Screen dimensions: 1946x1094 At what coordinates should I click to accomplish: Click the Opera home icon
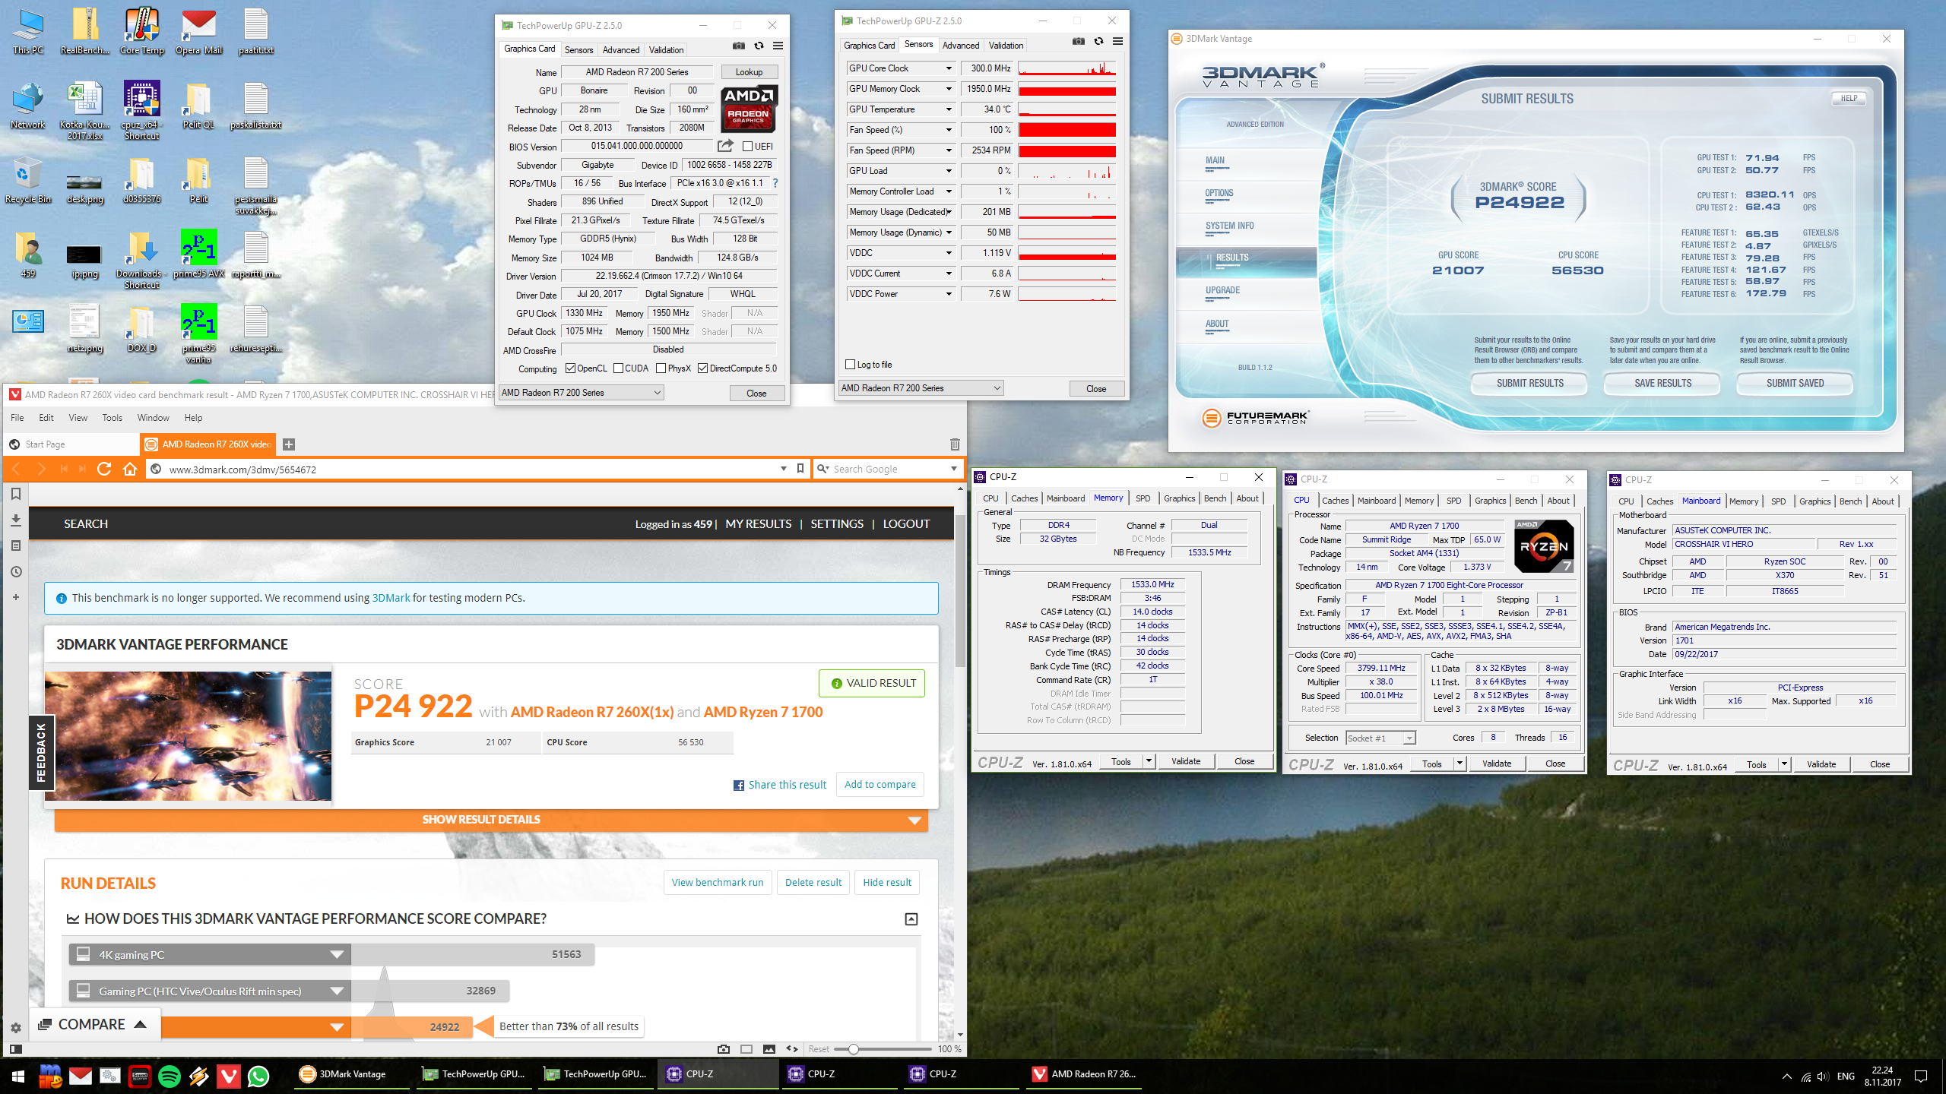(130, 469)
